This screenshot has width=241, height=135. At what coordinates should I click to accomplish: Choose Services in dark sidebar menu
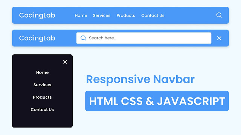pos(42,85)
